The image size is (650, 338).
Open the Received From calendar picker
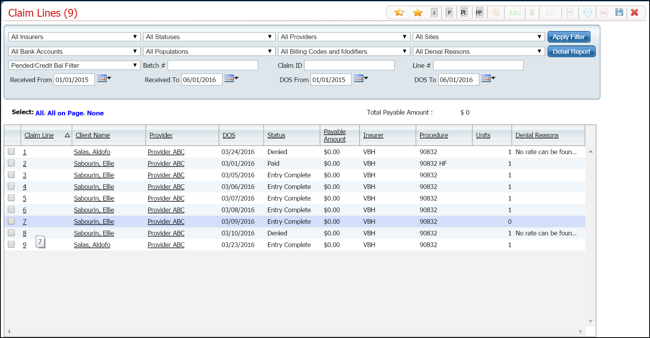103,79
